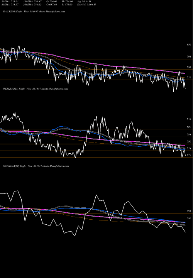Click the 714 price label on weekly chart
Image resolution: width=193 pixels, height=278 pixels.
(189, 149)
